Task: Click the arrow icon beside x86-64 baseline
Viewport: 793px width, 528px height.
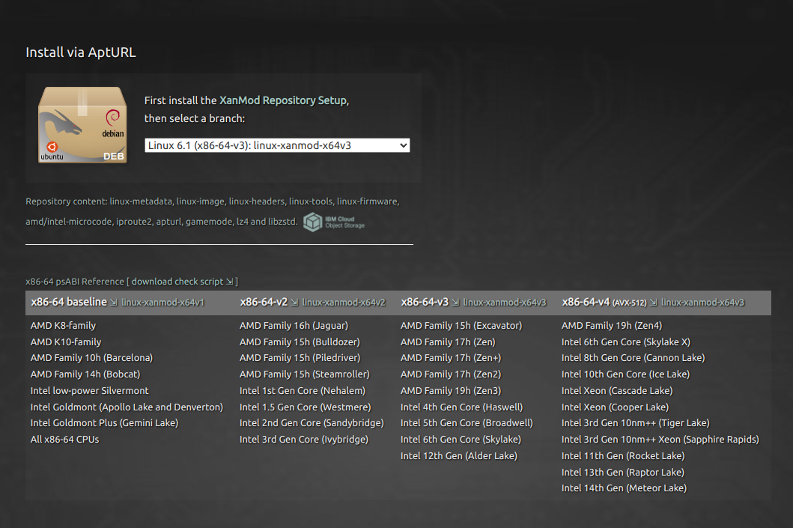Action: click(114, 303)
